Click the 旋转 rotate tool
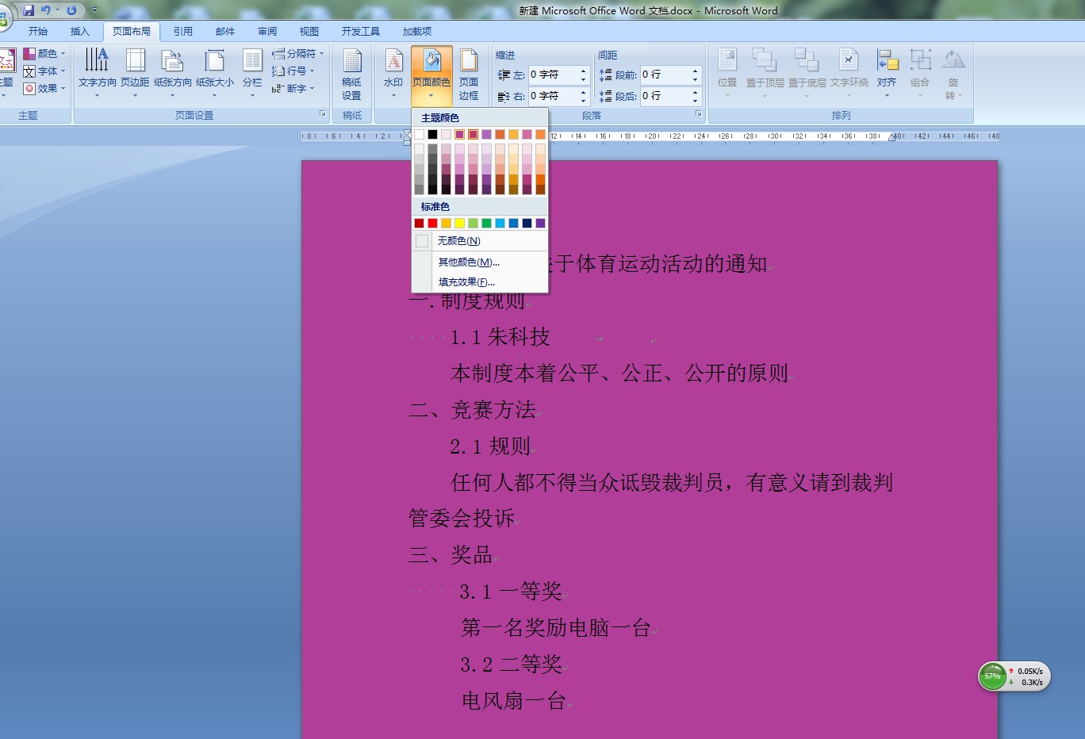The width and height of the screenshot is (1085, 739). (x=953, y=73)
